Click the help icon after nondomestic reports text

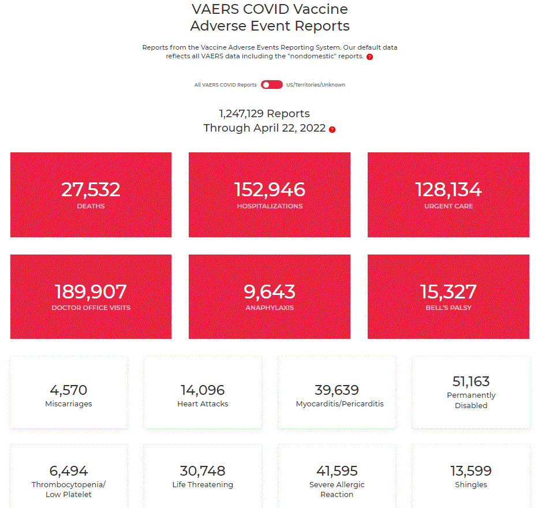click(369, 57)
